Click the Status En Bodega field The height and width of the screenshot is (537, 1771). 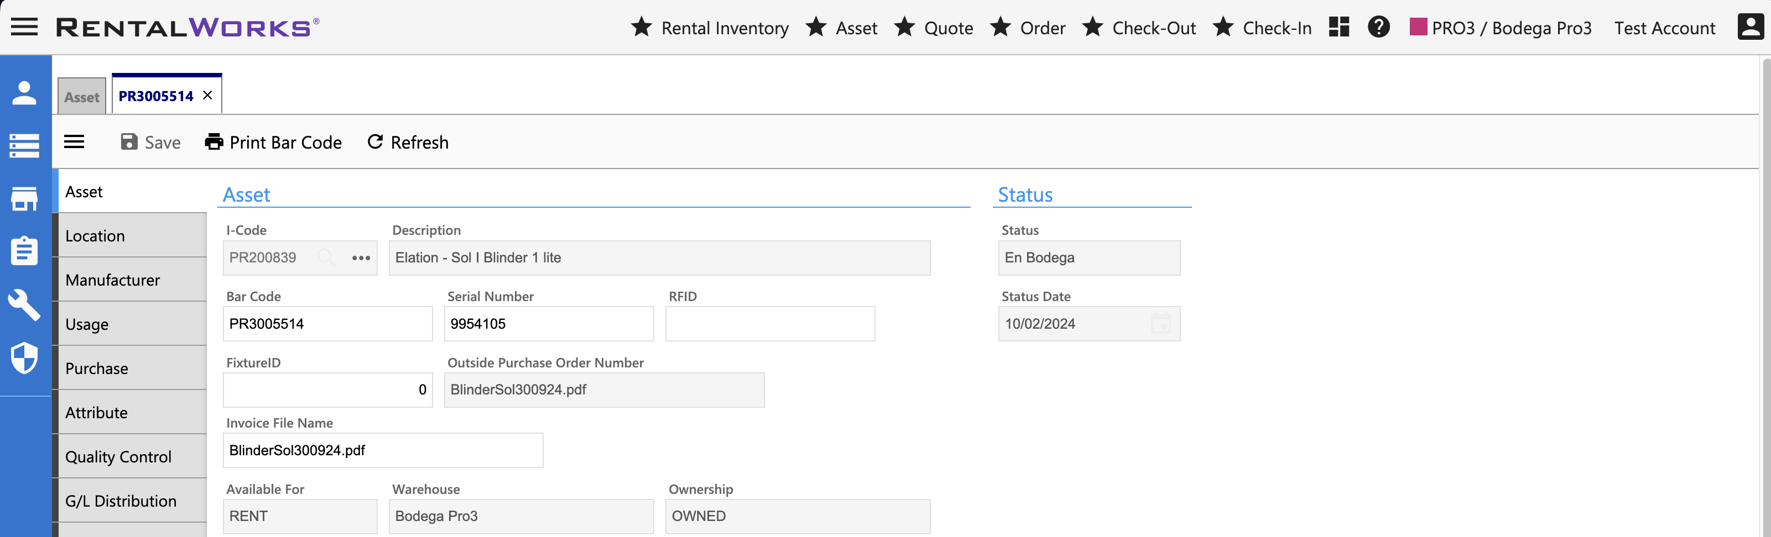pos(1089,257)
